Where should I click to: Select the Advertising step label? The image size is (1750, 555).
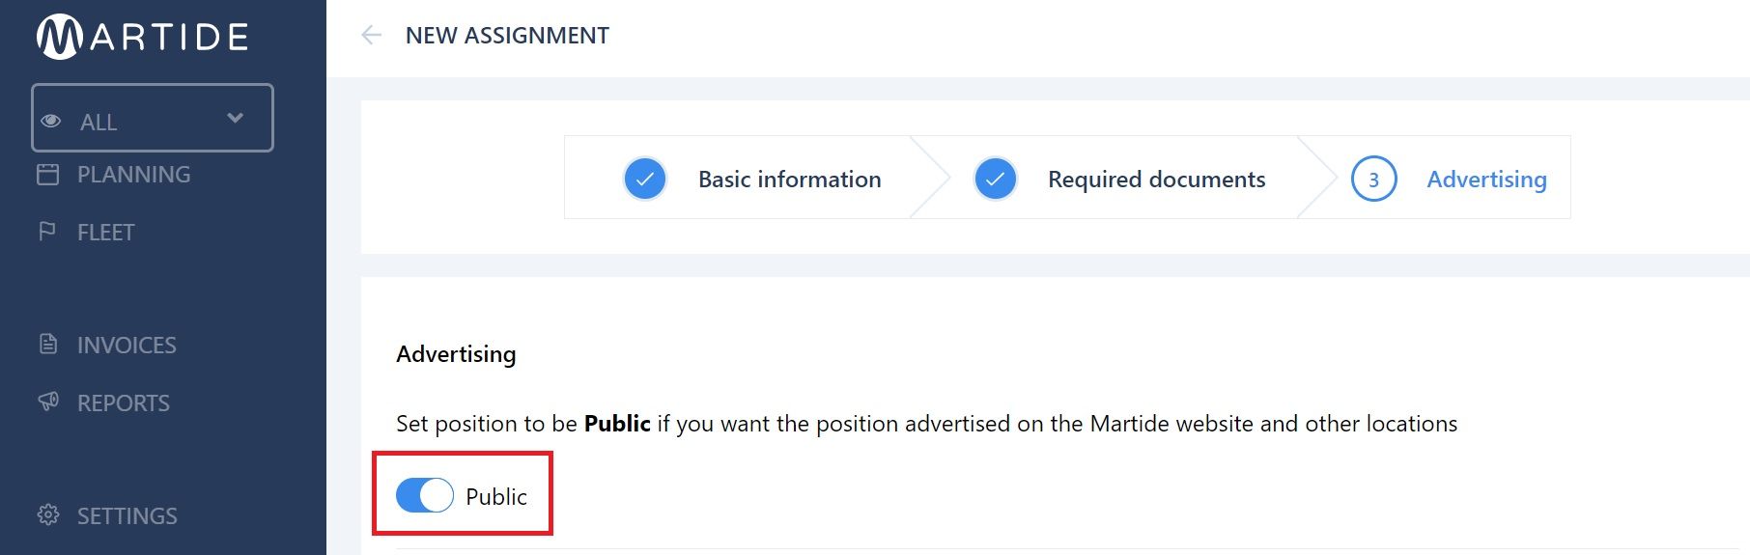pyautogui.click(x=1486, y=180)
